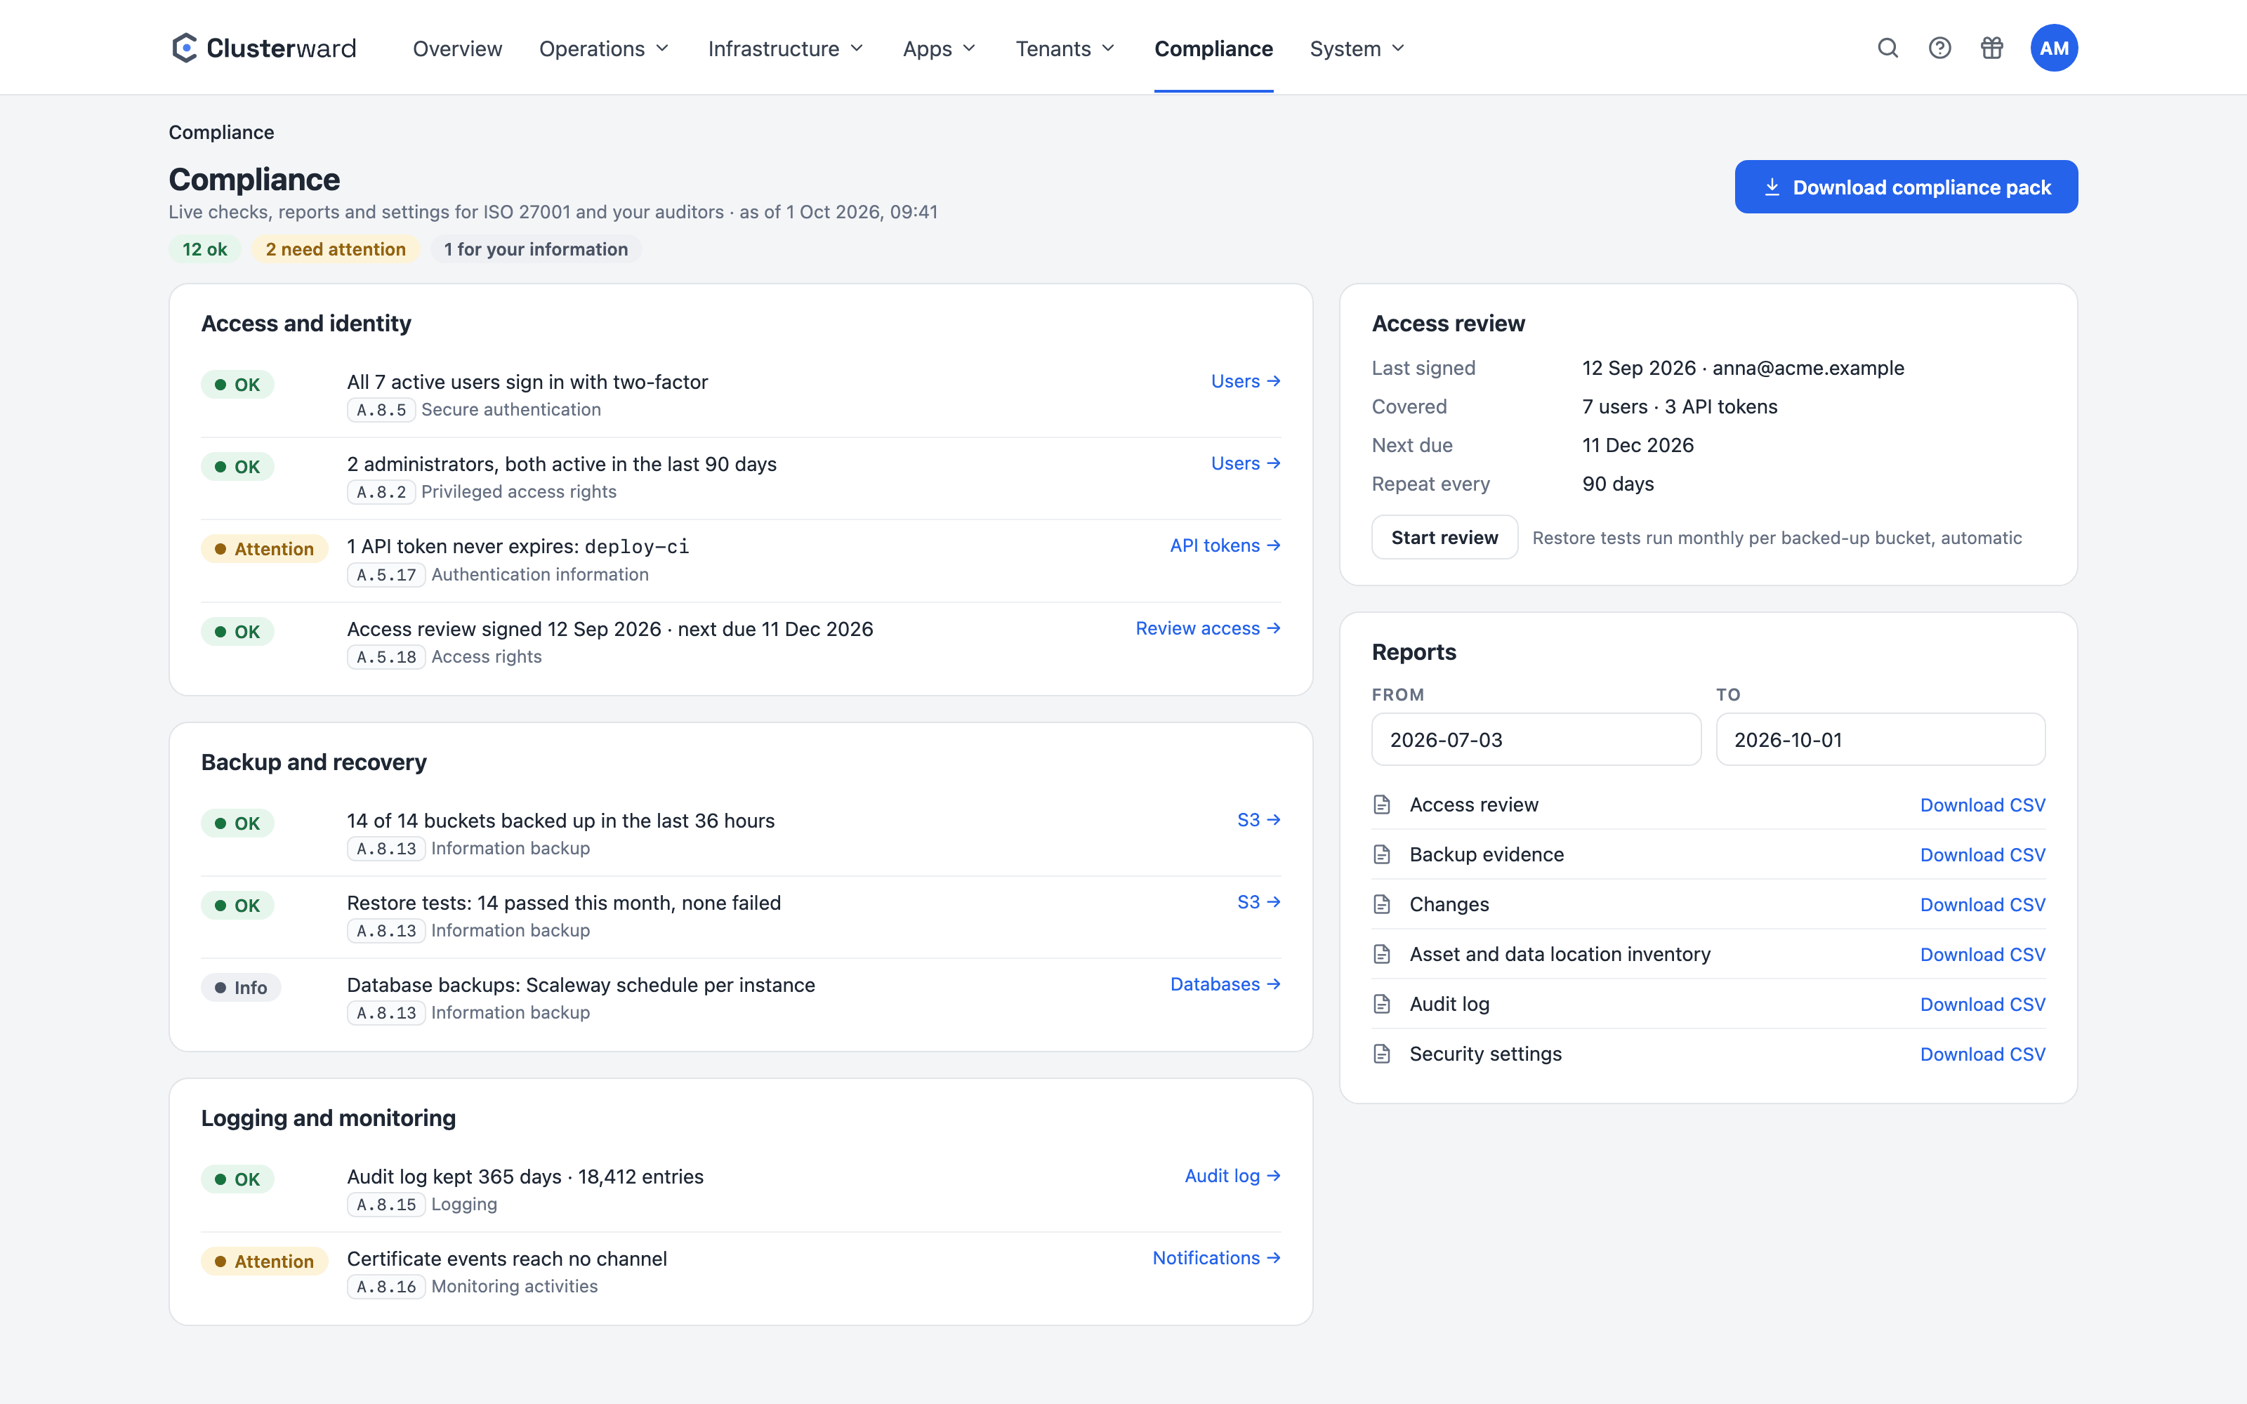Download CSV for Audit log report
2247x1404 pixels.
pos(1982,1005)
